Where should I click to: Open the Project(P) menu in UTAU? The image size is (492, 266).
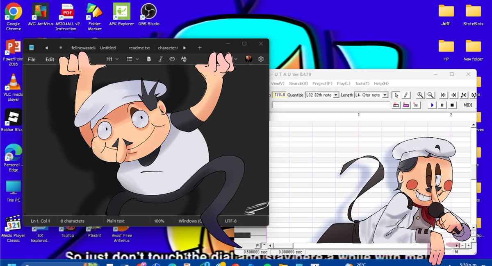[322, 83]
